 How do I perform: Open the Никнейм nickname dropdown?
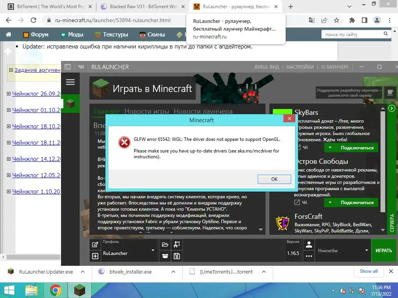(343, 250)
